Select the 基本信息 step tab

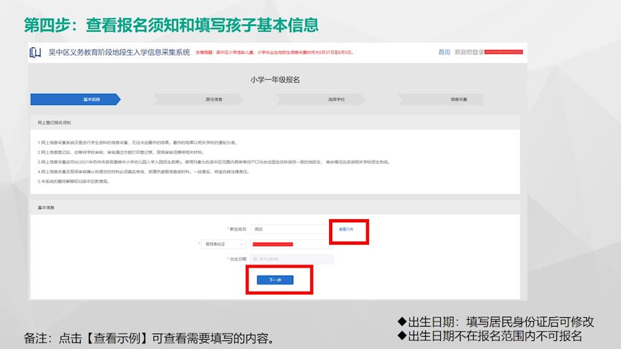(x=76, y=99)
